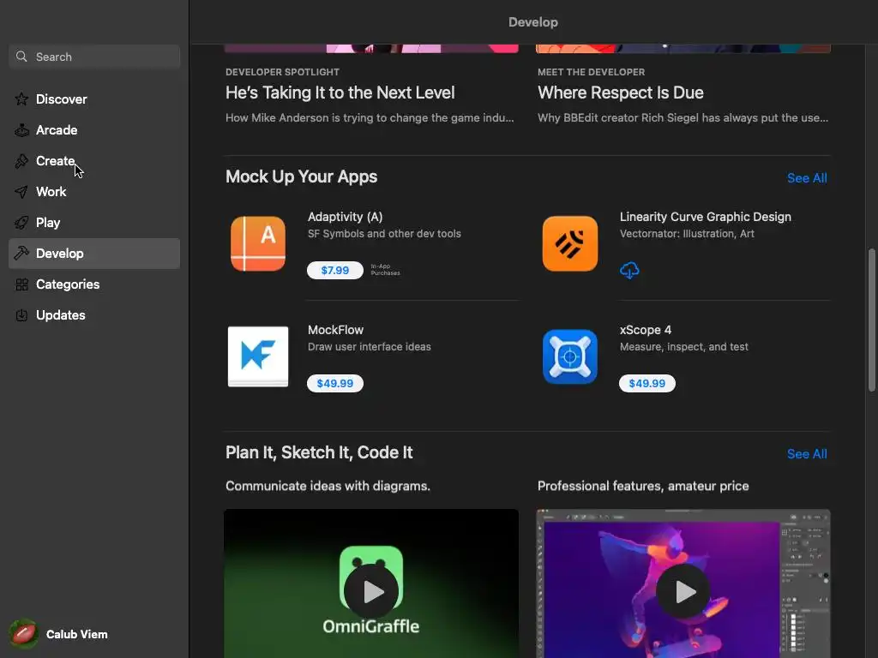
Task: Click the Developer Spotlight story banner image
Action: (371, 49)
